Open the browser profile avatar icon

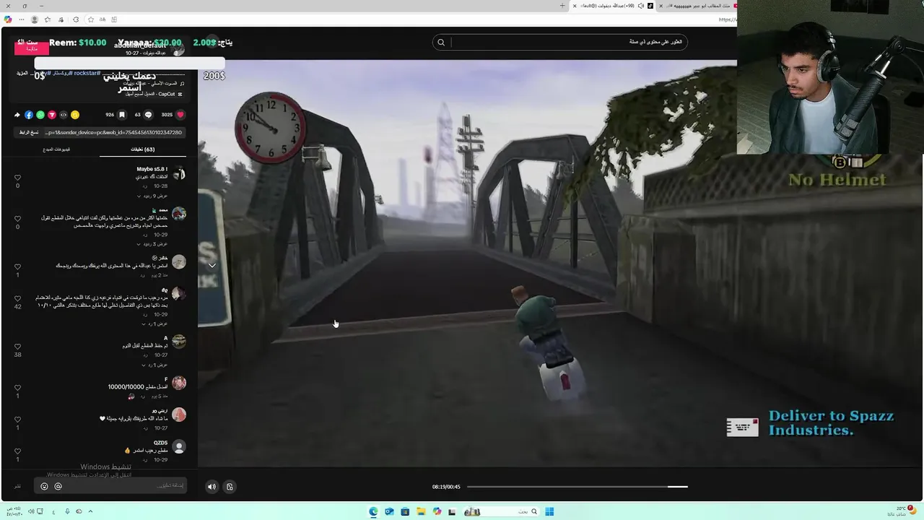pyautogui.click(x=34, y=19)
